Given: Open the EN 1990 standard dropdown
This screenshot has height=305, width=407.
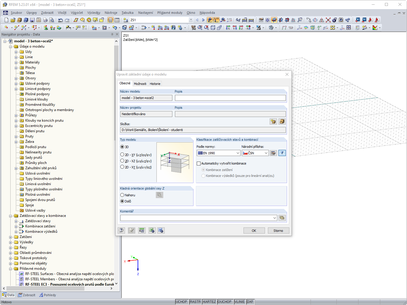Looking at the screenshot, I should (218, 153).
